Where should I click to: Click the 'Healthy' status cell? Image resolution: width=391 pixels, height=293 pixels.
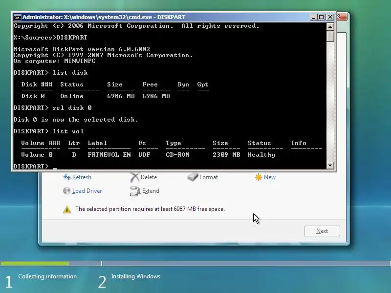coord(261,154)
